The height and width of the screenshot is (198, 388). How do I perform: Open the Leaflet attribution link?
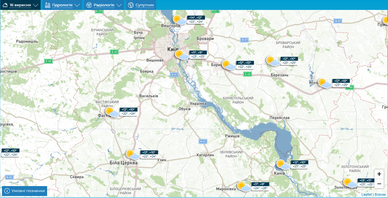[366, 194]
